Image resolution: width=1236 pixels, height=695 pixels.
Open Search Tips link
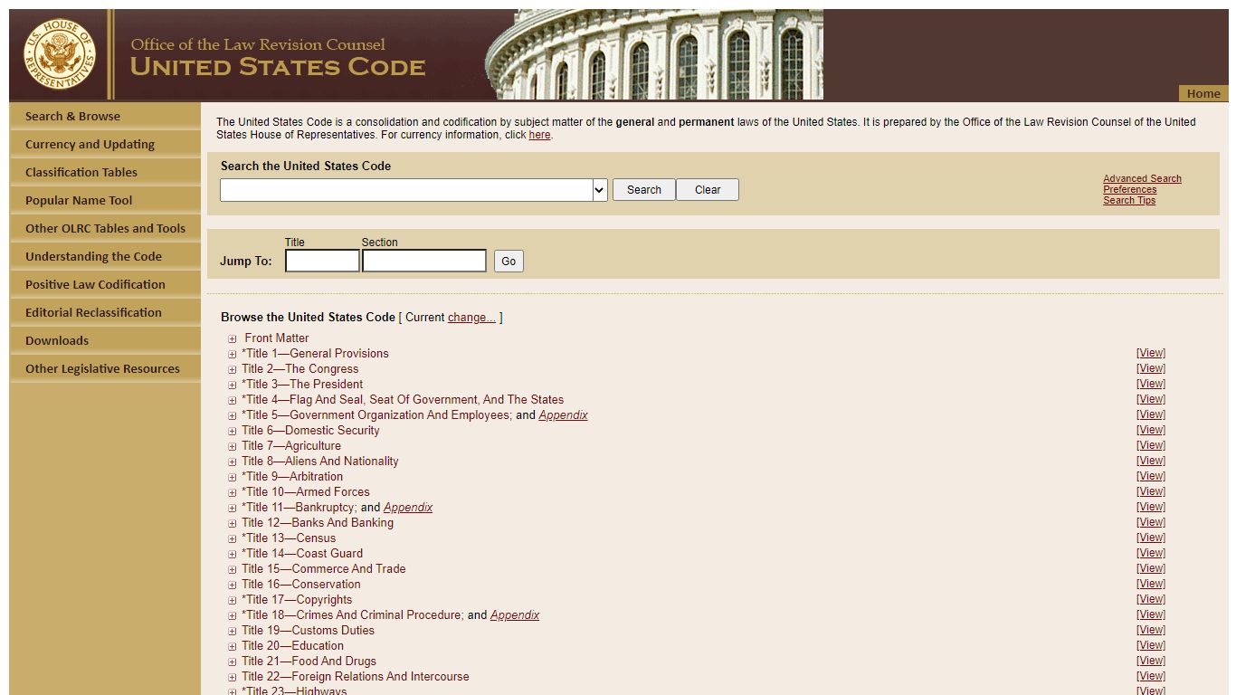(x=1129, y=201)
